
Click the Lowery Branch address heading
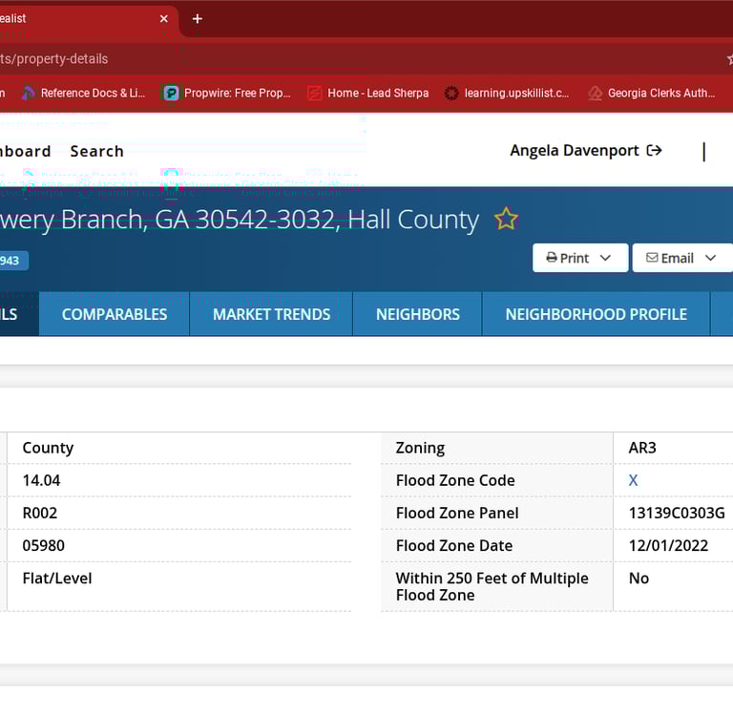pos(240,219)
